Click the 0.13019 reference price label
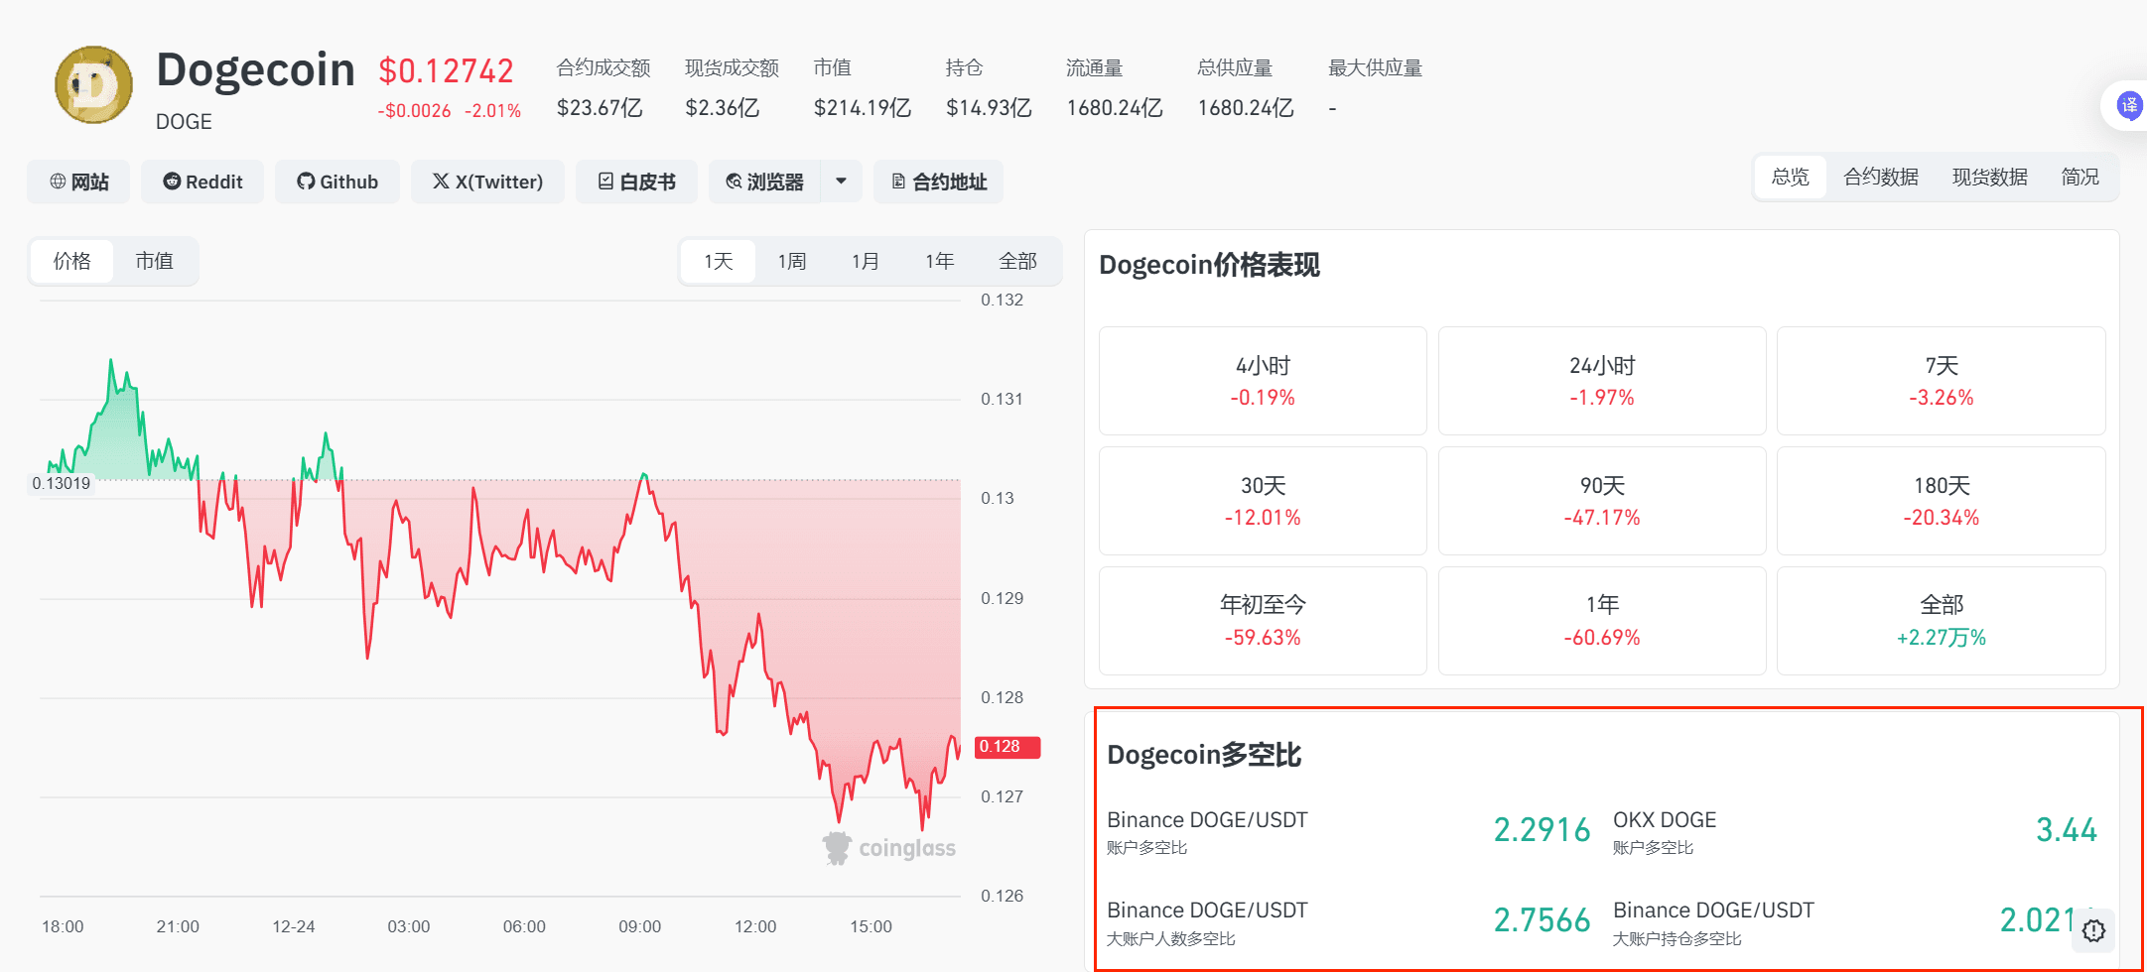This screenshot has width=2147, height=972. (62, 484)
